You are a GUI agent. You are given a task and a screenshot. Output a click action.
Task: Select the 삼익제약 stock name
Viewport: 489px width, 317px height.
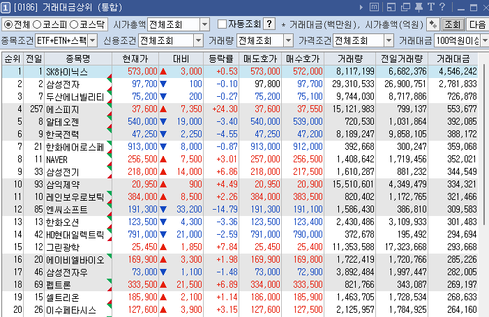click(x=63, y=185)
